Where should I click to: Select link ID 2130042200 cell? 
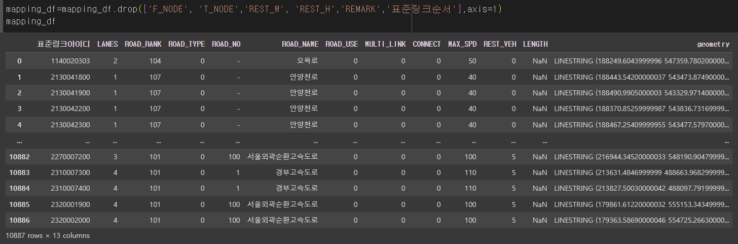pos(70,109)
